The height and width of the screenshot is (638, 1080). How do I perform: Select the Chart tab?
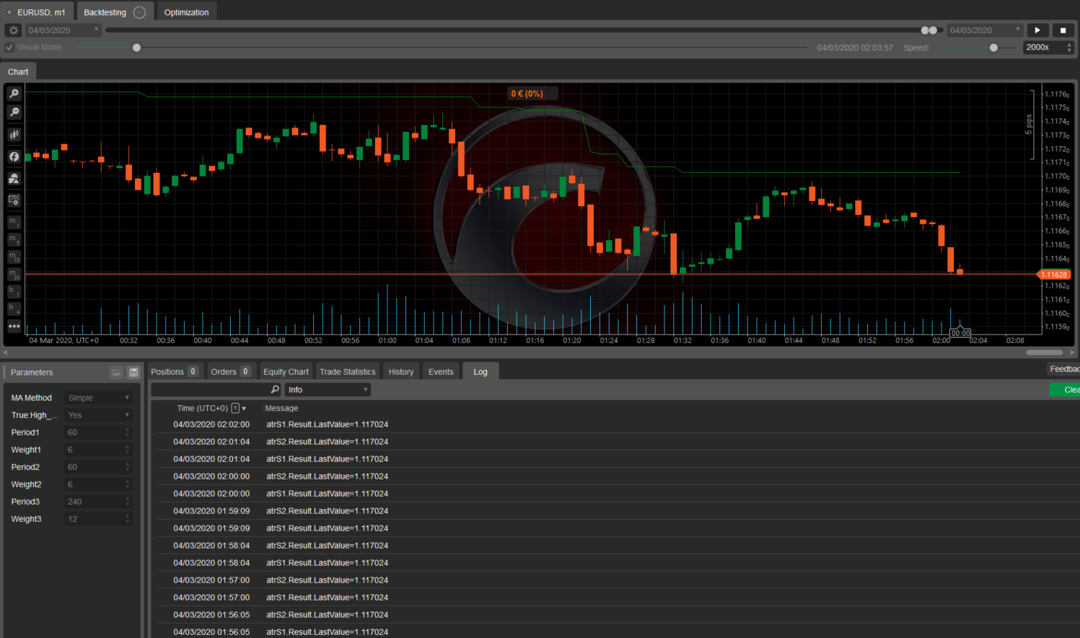pyautogui.click(x=18, y=72)
